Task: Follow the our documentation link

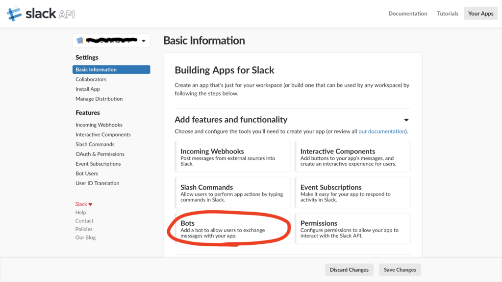Action: tap(381, 131)
